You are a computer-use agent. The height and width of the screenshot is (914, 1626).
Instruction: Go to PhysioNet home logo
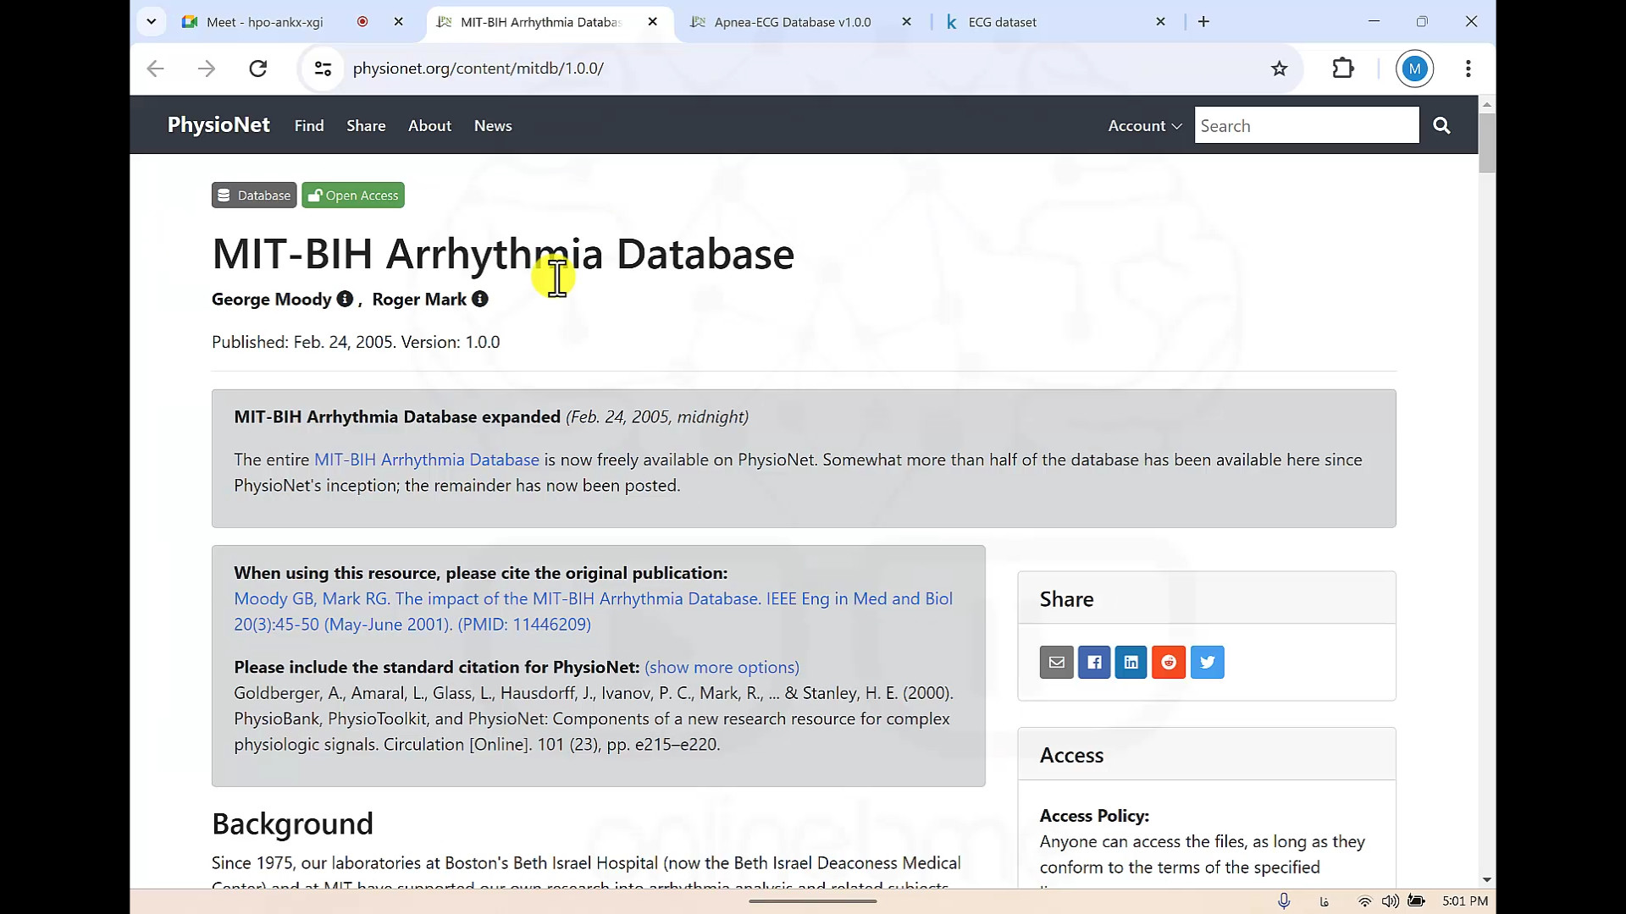pyautogui.click(x=218, y=124)
